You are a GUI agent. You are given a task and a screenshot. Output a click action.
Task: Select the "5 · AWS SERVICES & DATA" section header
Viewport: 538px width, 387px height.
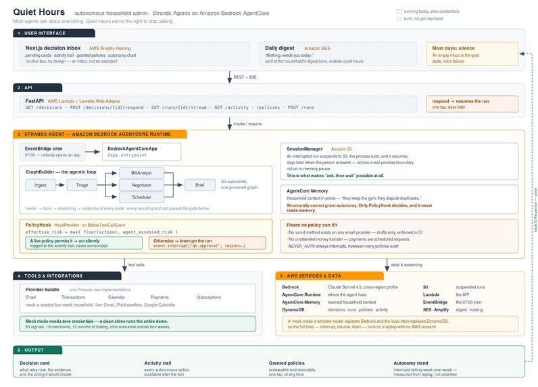point(329,276)
